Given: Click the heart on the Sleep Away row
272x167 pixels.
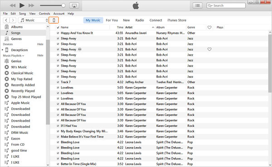Looking at the screenshot, I should (x=209, y=49).
